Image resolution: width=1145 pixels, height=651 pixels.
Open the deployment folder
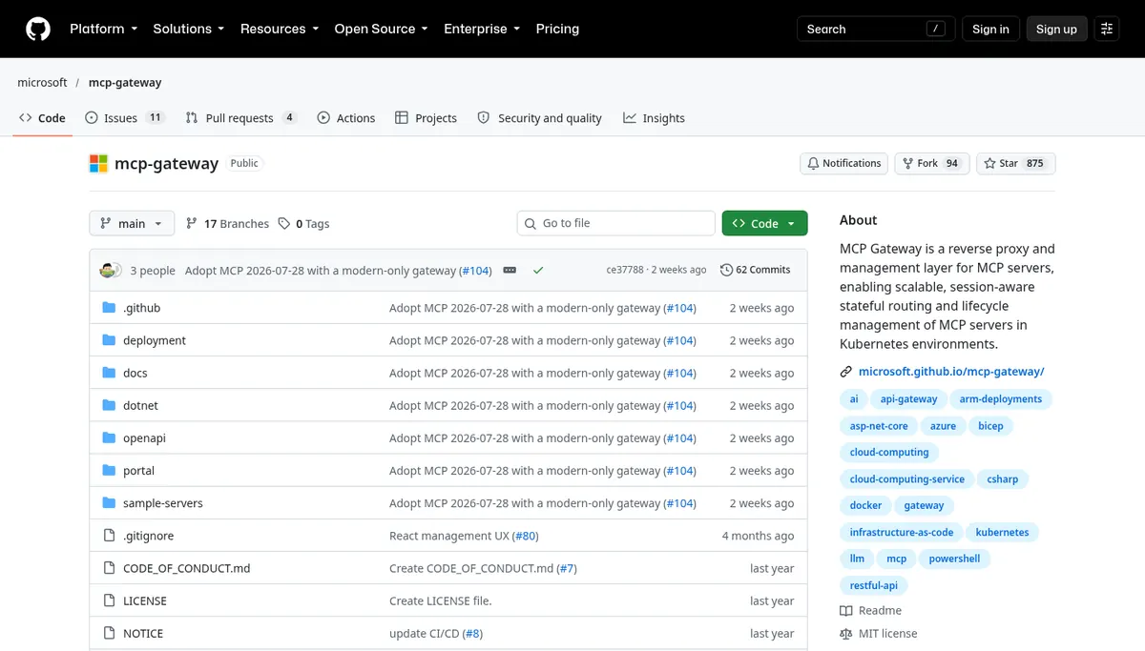point(155,340)
